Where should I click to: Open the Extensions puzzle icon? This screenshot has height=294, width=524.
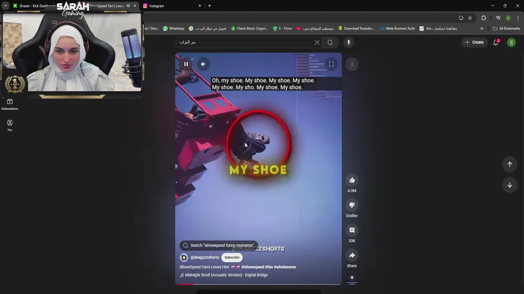(x=484, y=18)
